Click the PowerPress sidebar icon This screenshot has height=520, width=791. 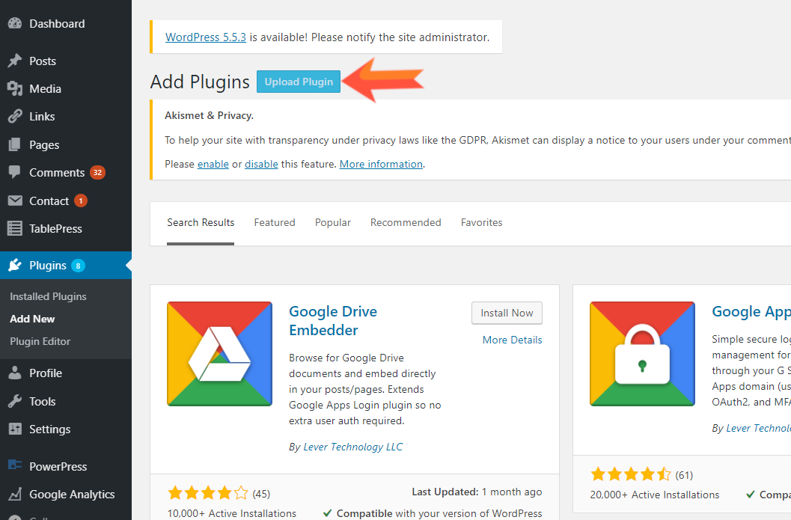coord(16,466)
